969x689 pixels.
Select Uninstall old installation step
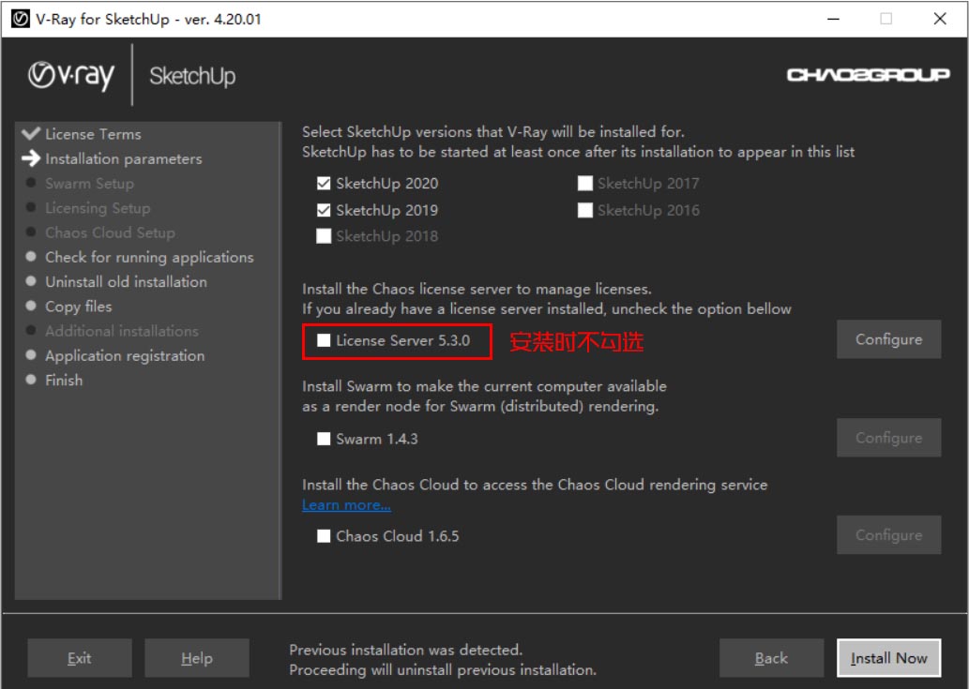126,281
